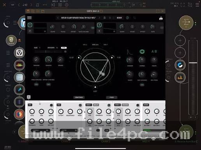Image resolution: width=201 pixels, height=150 pixels.
Task: Open the bar-graph analyzer node on the right
Action: point(180,78)
